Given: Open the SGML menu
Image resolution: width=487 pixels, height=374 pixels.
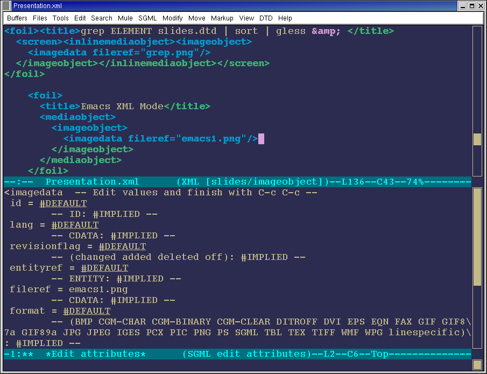Looking at the screenshot, I should click(147, 18).
